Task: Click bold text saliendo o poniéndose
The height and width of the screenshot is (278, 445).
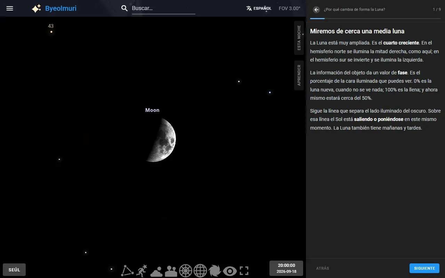Action: click(x=379, y=119)
